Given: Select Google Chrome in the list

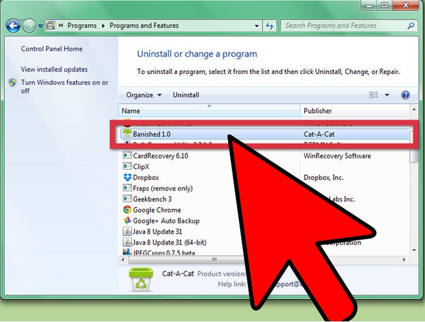Looking at the screenshot, I should tap(157, 210).
